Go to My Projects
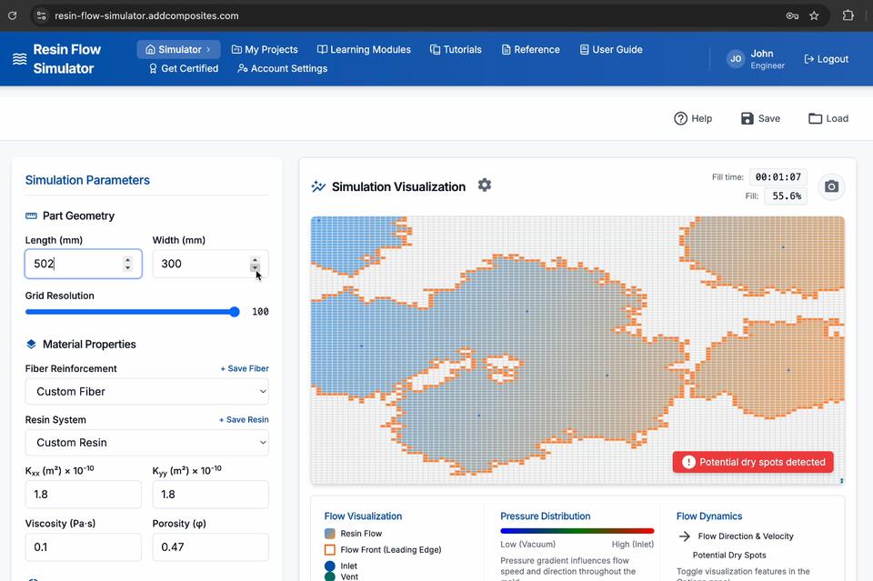873x581 pixels. (265, 50)
